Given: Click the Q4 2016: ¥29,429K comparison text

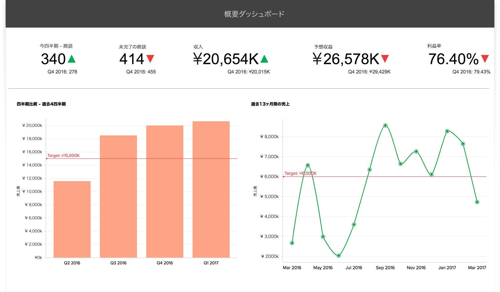Looking at the screenshot, I should click(369, 72).
